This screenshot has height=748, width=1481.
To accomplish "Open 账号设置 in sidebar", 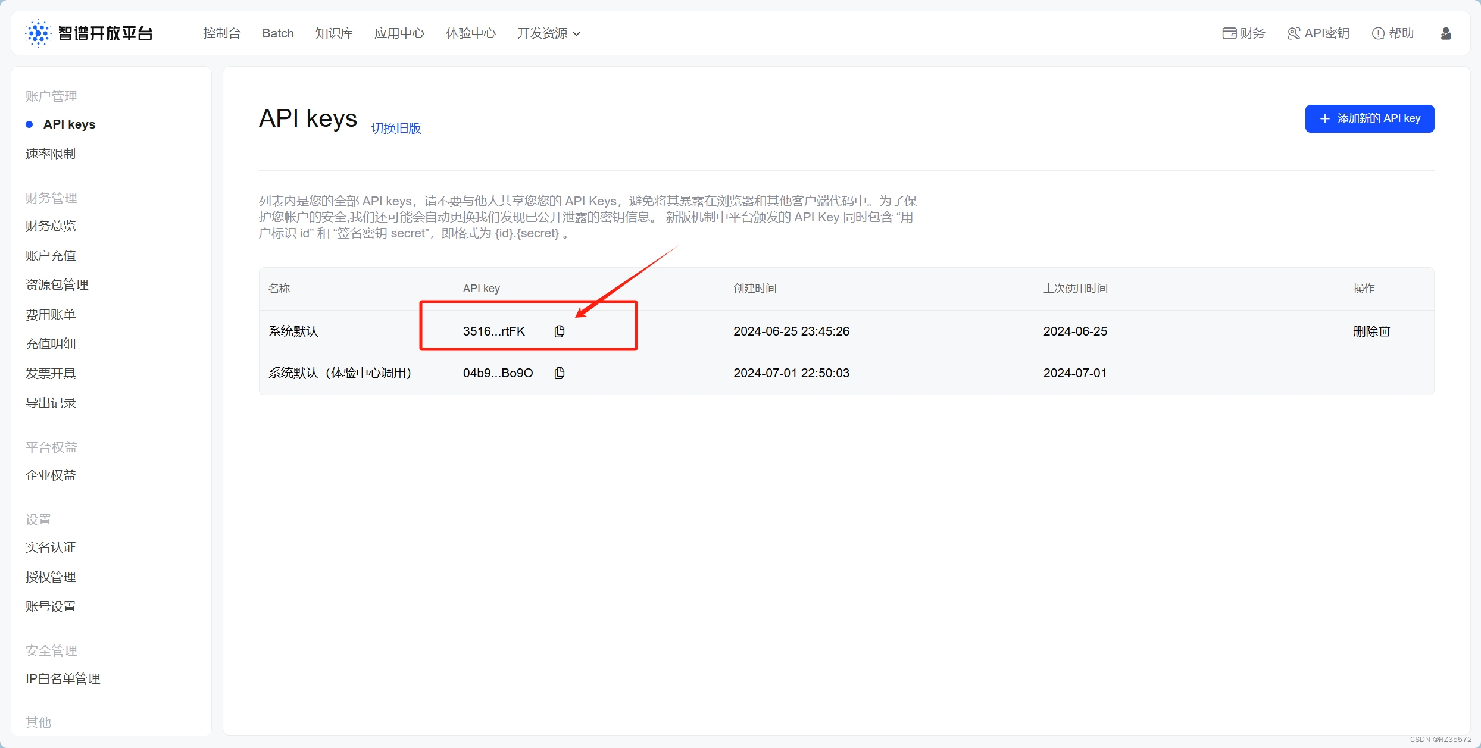I will [51, 606].
